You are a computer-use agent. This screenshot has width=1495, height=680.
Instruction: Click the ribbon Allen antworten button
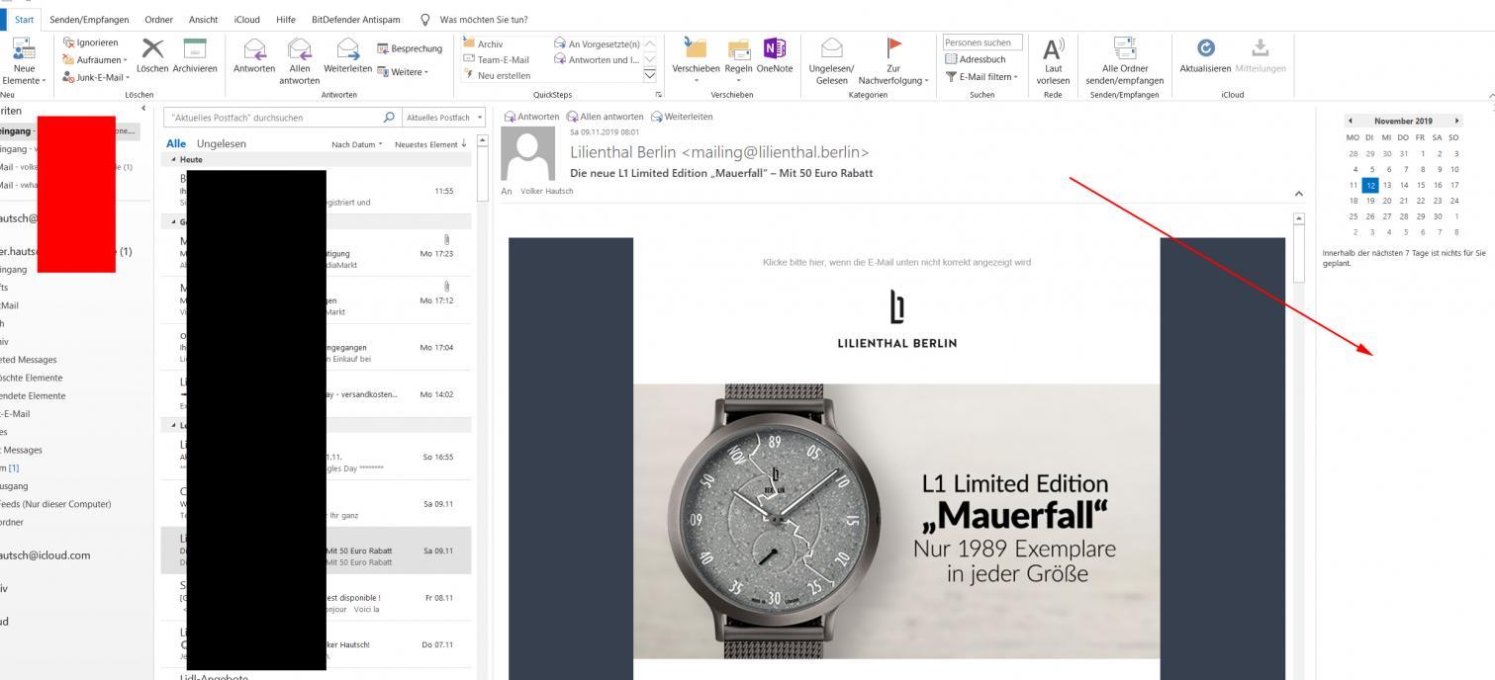coord(300,62)
